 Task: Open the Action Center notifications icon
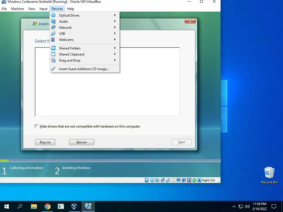click(274, 206)
